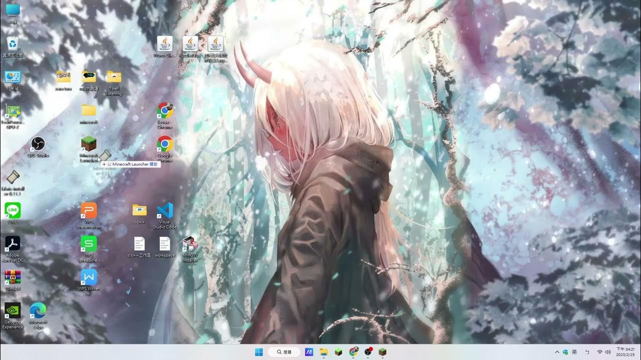This screenshot has width=641, height=360.
Task: Select the TechPowerUp GPU-Z shortcut
Action: point(13,116)
